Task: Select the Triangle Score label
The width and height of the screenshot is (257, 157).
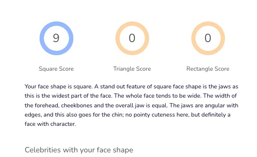Action: tap(132, 69)
